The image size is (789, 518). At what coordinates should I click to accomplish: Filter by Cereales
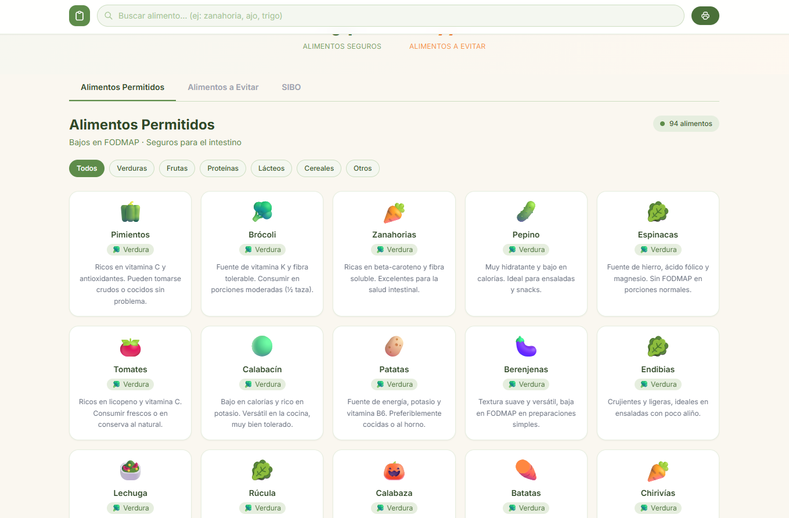(x=319, y=168)
